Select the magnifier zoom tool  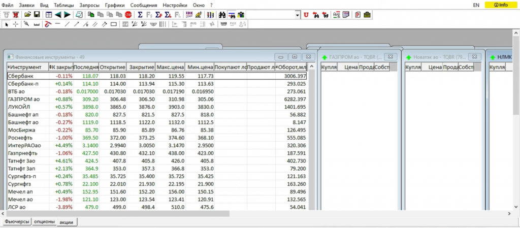click(x=26, y=24)
